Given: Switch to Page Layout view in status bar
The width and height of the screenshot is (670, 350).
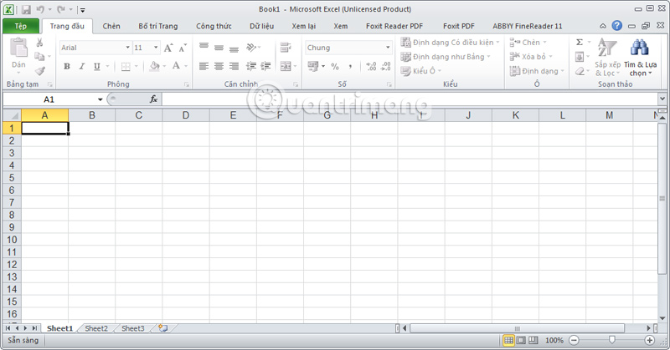Looking at the screenshot, I should (521, 340).
